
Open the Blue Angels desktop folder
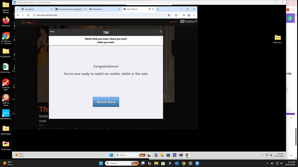pyautogui.click(x=6, y=130)
